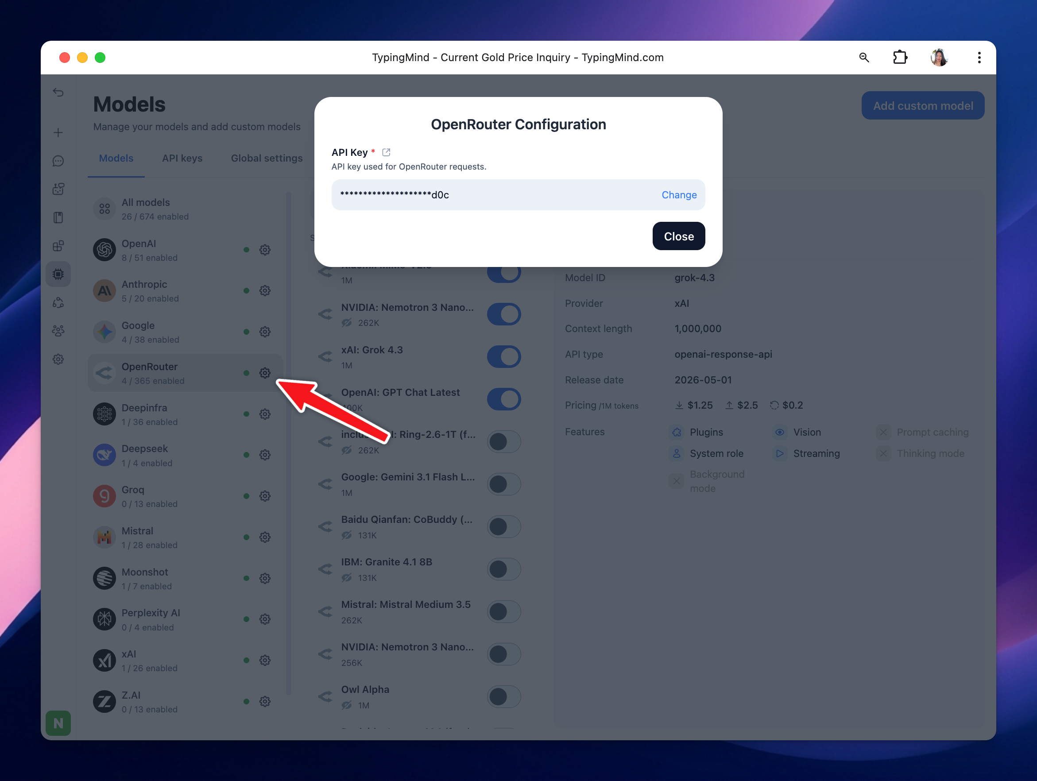The height and width of the screenshot is (781, 1037).
Task: Open the three-dot menu in the title bar
Action: click(x=979, y=57)
